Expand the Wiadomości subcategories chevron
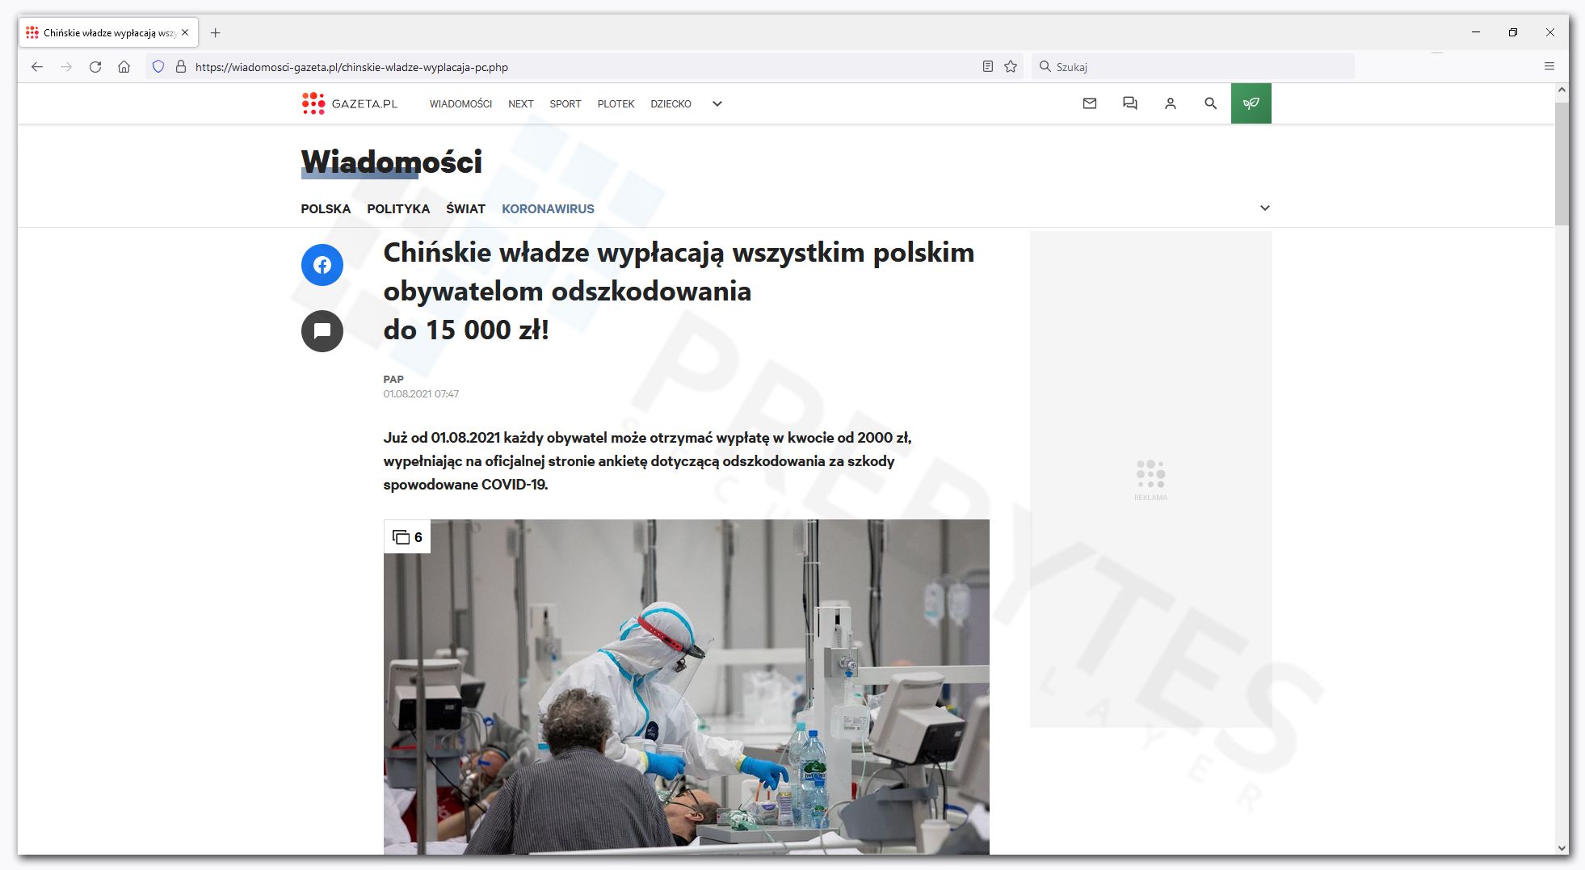This screenshot has height=870, width=1585. click(x=1265, y=208)
